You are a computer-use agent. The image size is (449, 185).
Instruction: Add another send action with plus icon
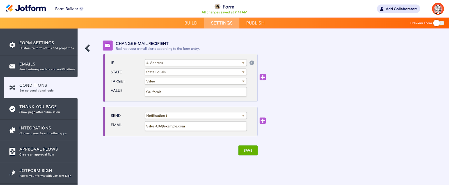263,121
